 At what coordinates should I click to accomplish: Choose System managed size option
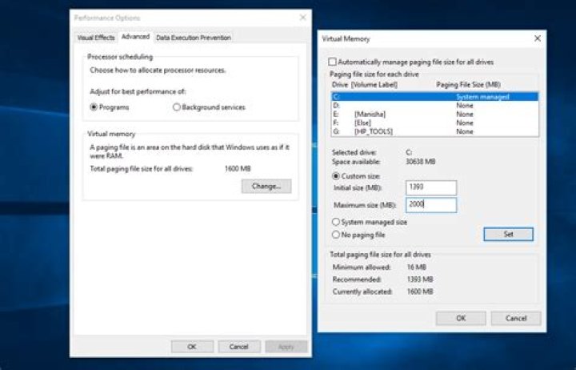tap(336, 222)
